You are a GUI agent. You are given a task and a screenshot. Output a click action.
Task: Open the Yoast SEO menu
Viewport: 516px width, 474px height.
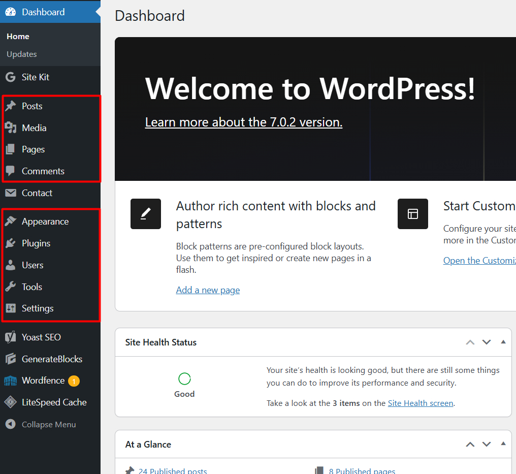[50, 337]
